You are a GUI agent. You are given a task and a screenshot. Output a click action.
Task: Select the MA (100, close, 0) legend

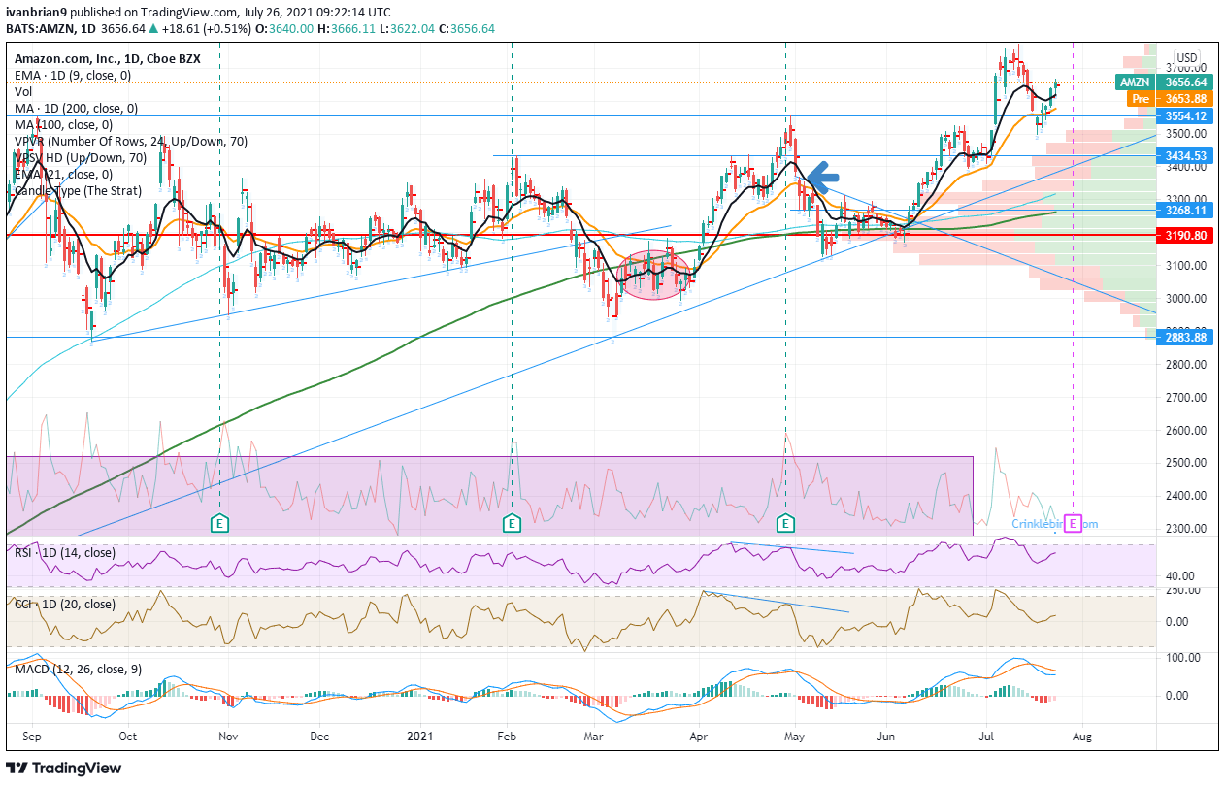tap(63, 124)
